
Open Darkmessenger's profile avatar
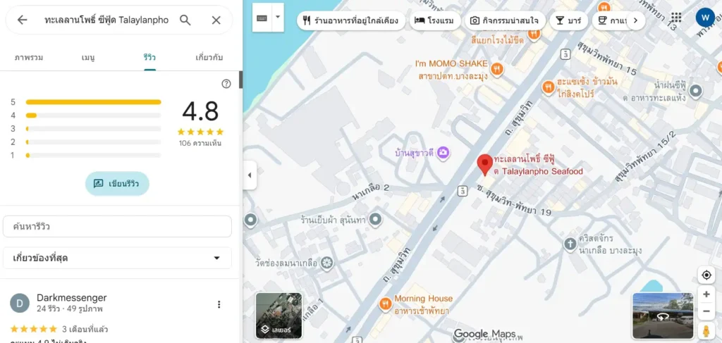click(20, 304)
